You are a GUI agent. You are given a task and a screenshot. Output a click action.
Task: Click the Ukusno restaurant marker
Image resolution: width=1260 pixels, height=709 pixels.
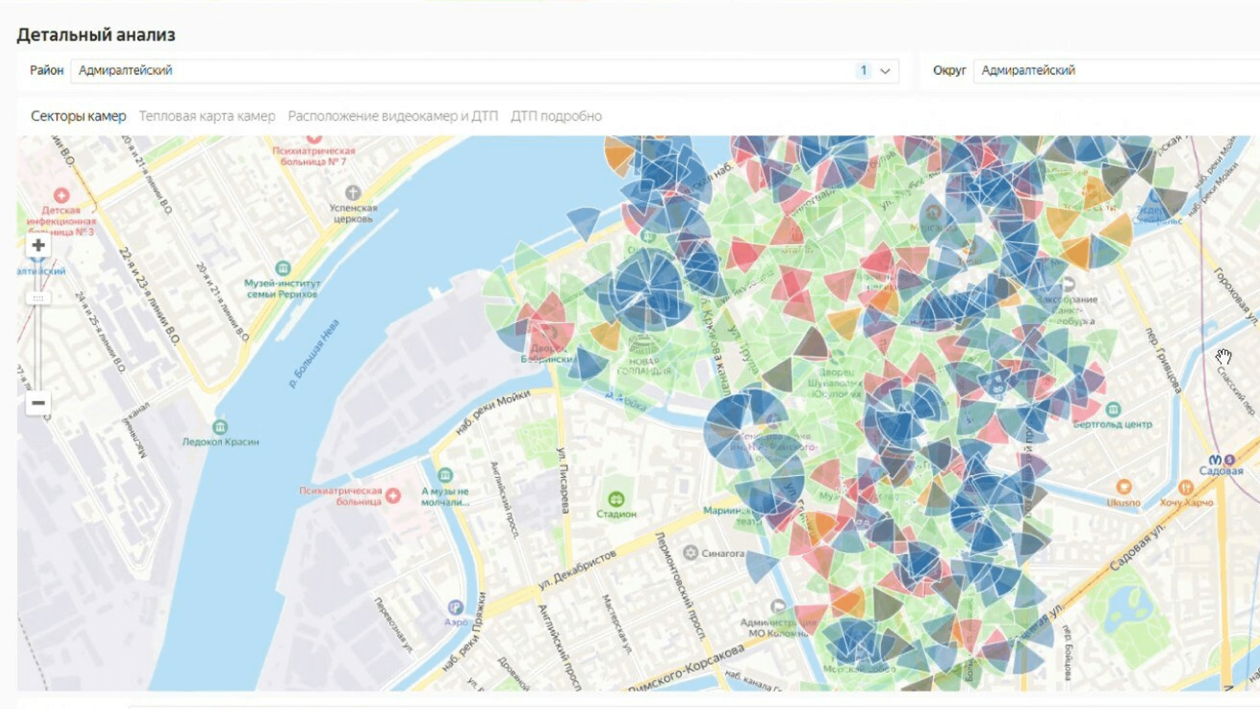click(1123, 487)
